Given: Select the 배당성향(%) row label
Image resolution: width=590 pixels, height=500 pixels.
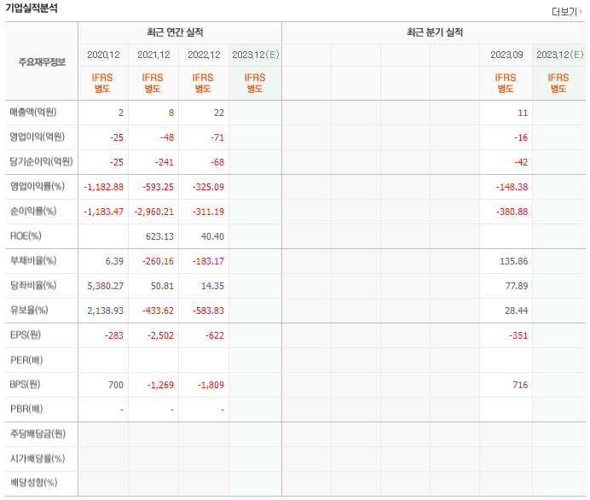Looking at the screenshot, I should [33, 483].
